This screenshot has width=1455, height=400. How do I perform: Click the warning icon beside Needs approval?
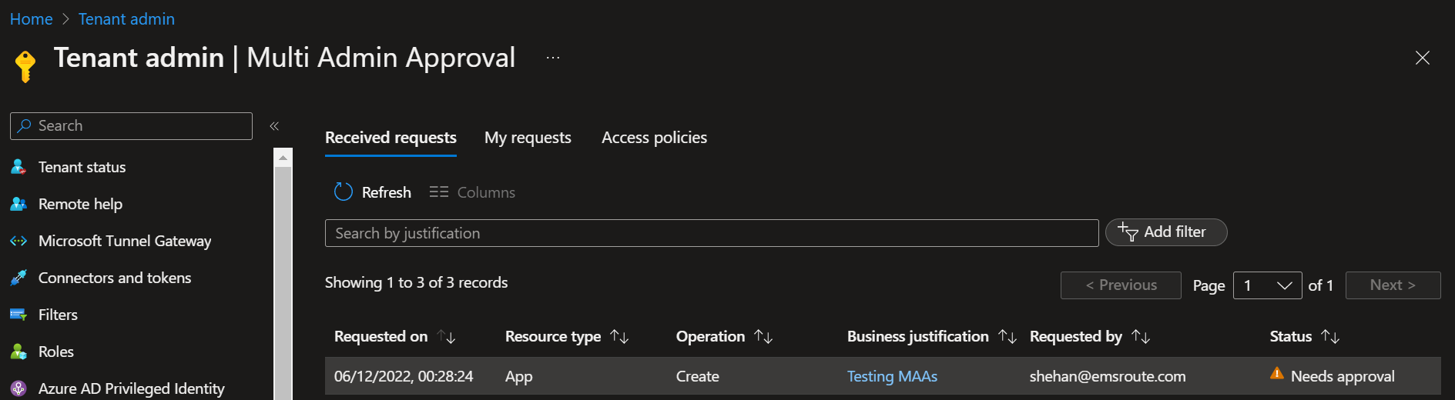(x=1277, y=374)
